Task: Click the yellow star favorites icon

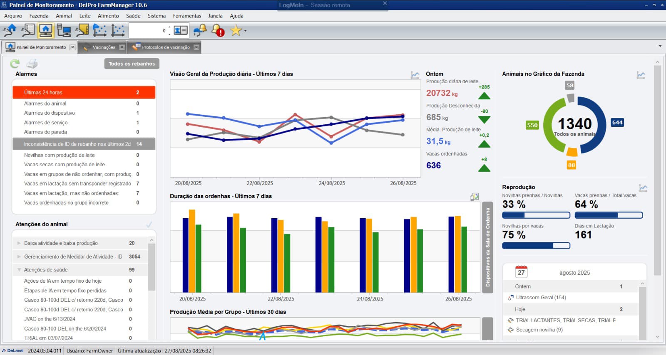Action: pos(236,30)
